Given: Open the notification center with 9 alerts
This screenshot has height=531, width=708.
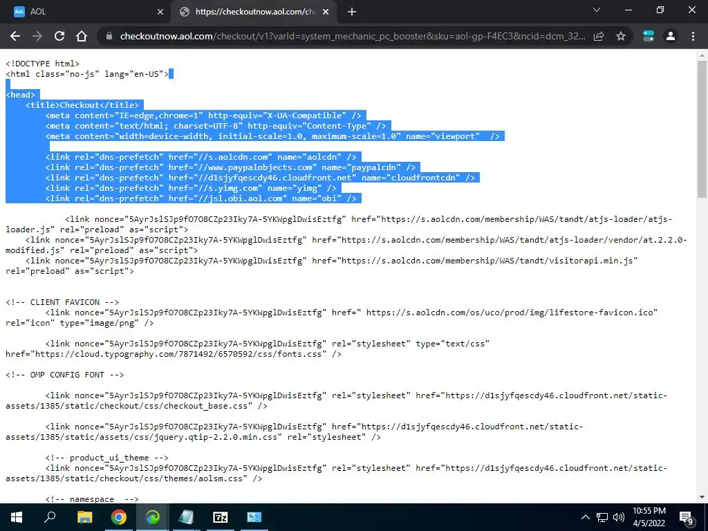Looking at the screenshot, I should click(687, 518).
